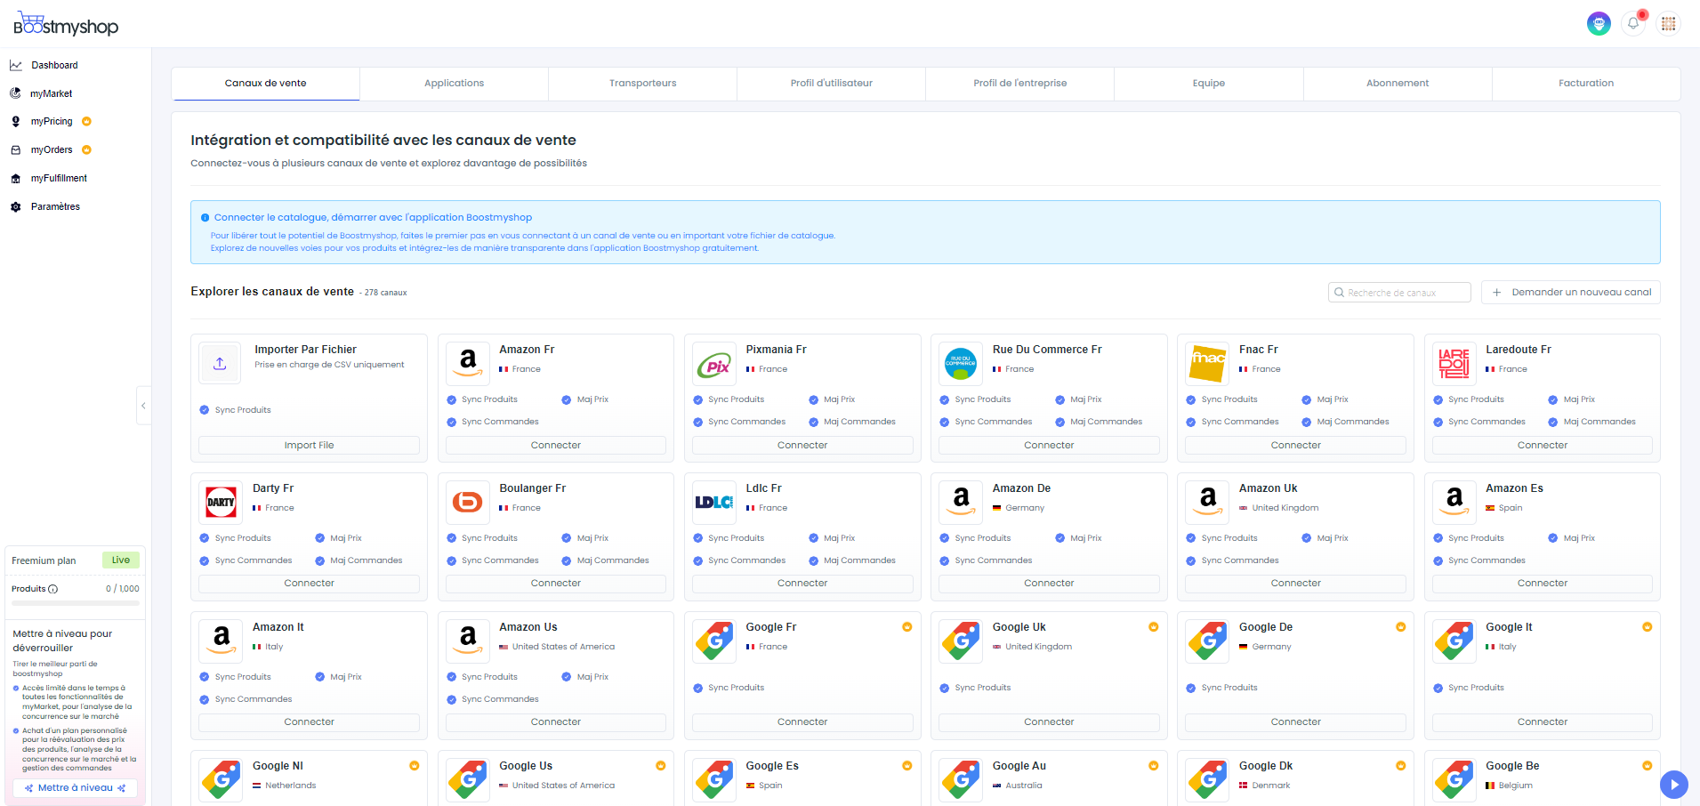The height and width of the screenshot is (806, 1700).
Task: Click the Google Fr logo
Action: point(714,641)
